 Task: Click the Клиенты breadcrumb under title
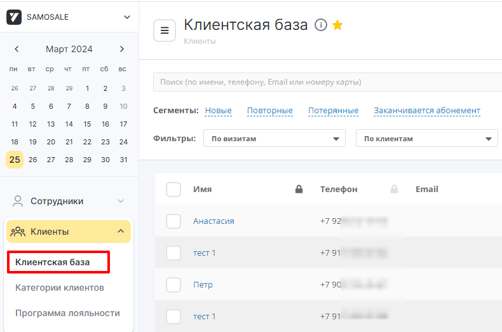(200, 41)
